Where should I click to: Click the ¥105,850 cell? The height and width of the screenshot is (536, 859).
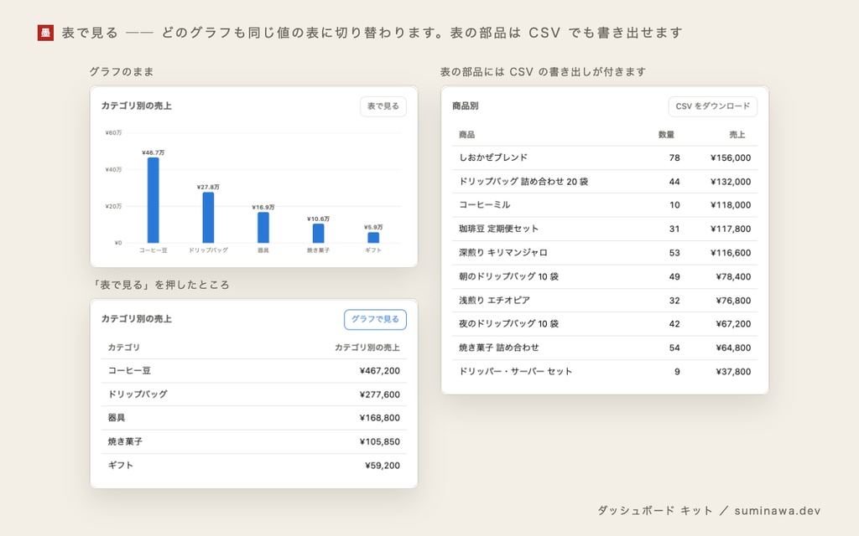click(380, 441)
